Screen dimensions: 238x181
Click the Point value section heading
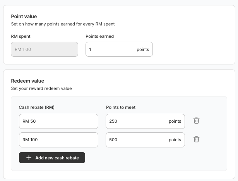point(24,16)
